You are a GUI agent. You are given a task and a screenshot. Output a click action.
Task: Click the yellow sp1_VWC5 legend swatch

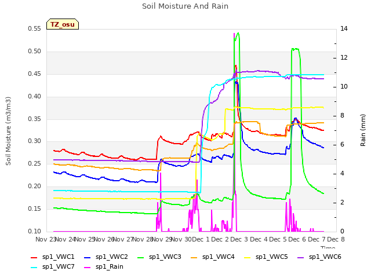[248, 257]
